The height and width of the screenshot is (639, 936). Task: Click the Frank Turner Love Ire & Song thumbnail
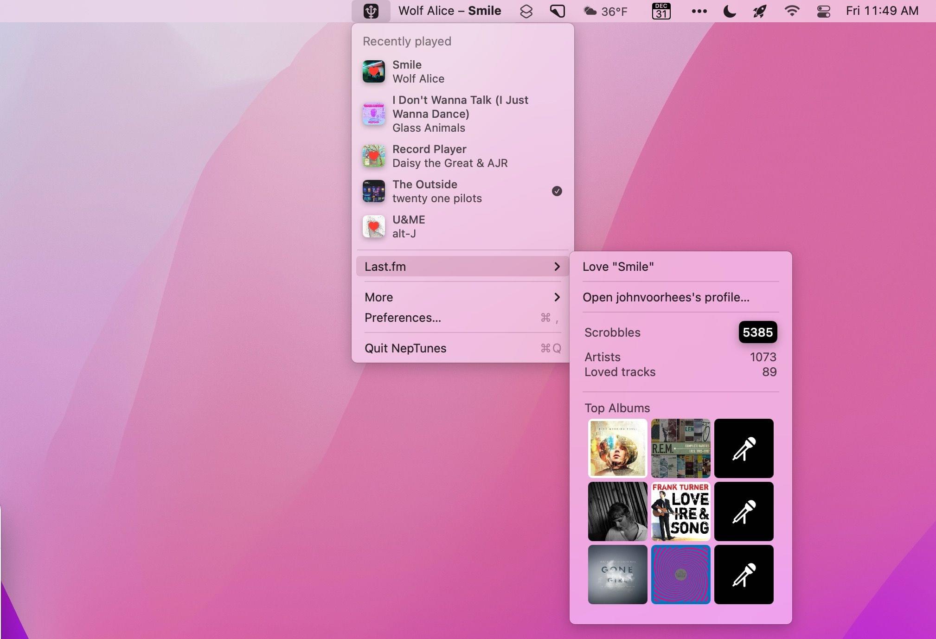pos(680,511)
